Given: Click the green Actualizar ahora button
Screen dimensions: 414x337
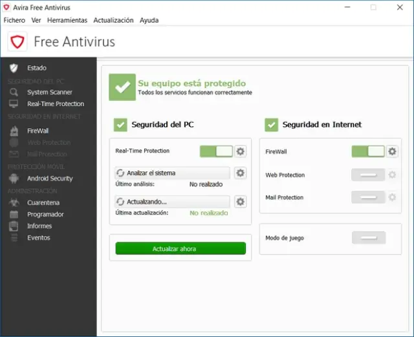Looking at the screenshot, I should (180, 248).
